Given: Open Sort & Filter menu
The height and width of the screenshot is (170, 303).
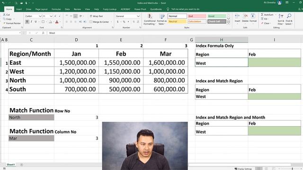Looking at the screenshot, I should [281, 19].
